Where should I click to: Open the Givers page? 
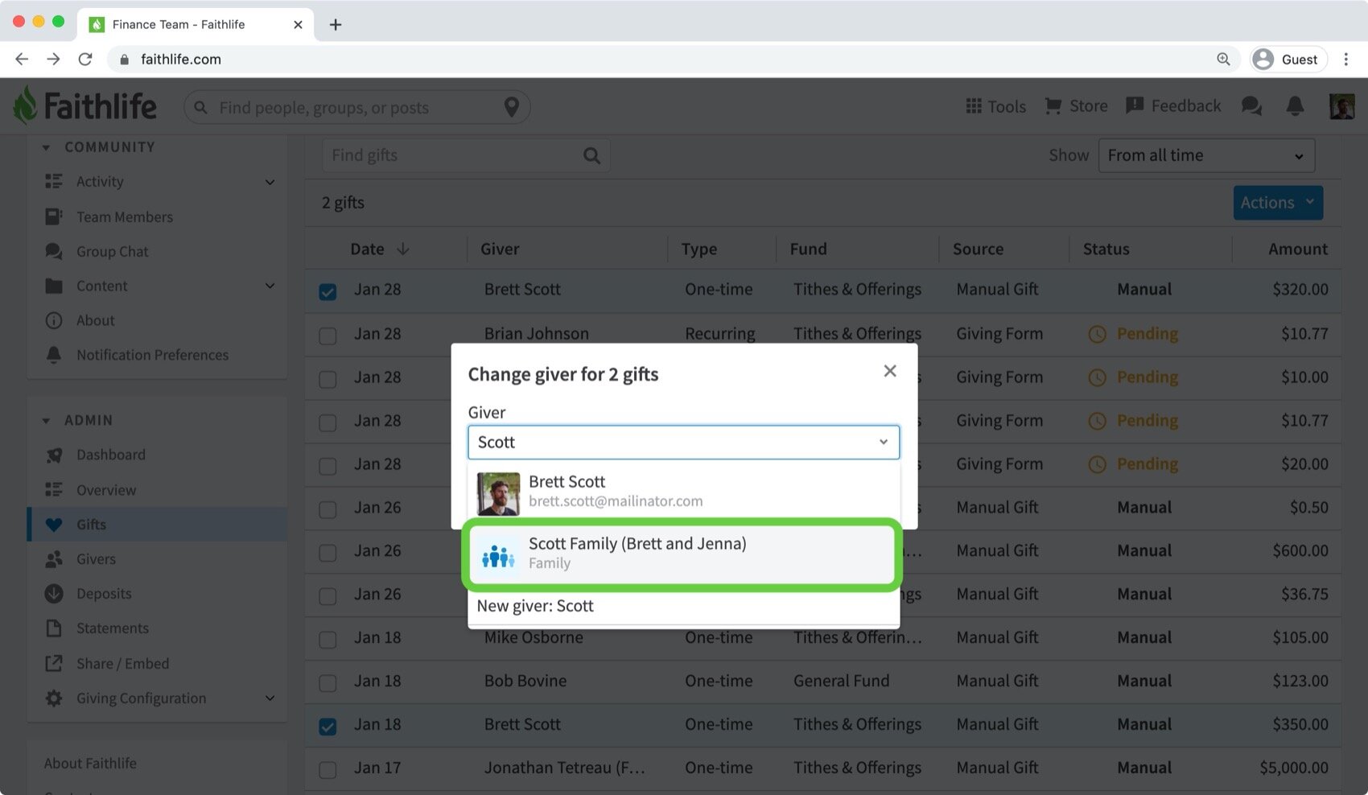click(96, 559)
